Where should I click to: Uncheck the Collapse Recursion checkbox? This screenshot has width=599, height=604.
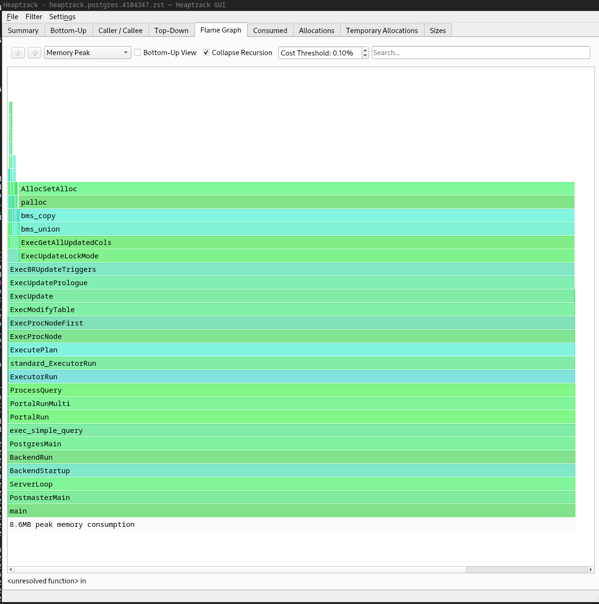(x=206, y=53)
